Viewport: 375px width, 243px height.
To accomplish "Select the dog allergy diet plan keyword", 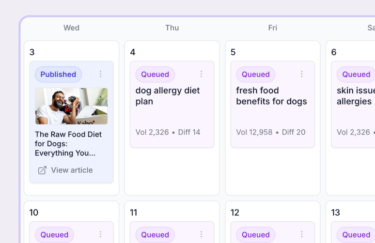I will pyautogui.click(x=168, y=96).
